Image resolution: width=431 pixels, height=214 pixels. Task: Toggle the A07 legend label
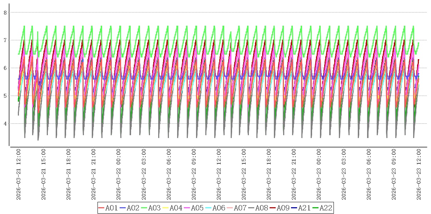tap(240, 208)
